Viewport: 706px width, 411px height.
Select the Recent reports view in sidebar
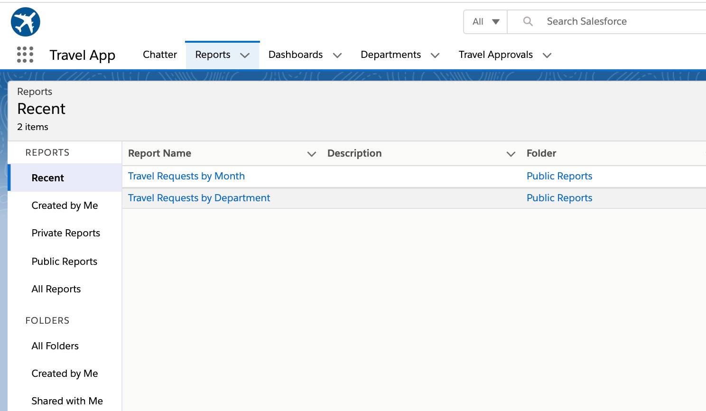coord(47,177)
